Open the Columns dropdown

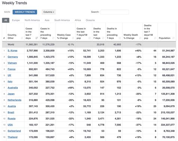[49, 12]
